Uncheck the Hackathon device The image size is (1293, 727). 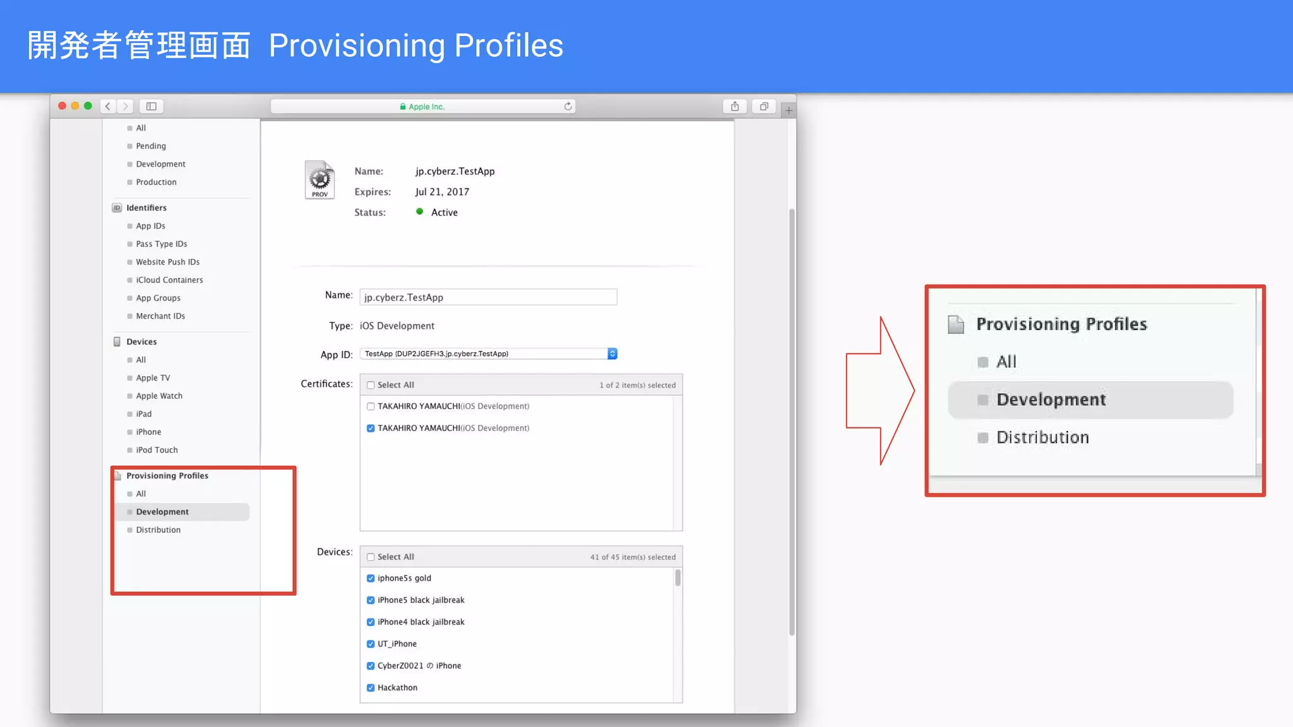pos(371,688)
